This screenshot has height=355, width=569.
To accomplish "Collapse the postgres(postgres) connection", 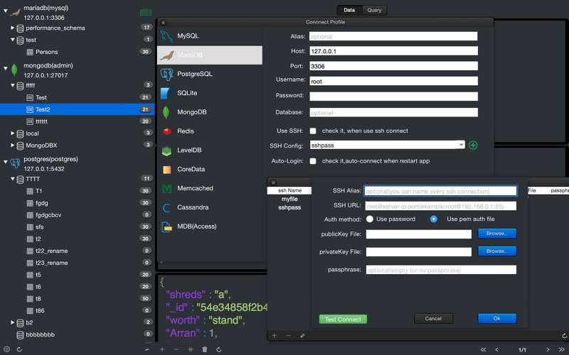I will pyautogui.click(x=6, y=162).
